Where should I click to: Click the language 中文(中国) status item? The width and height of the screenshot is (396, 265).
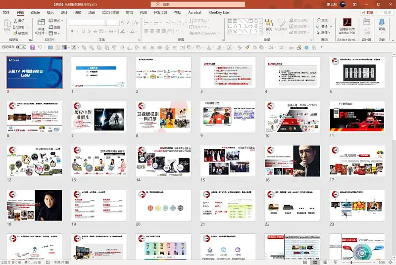(61, 263)
